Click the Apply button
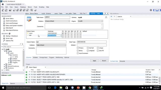The height and width of the screenshot is (90, 161). [95, 61]
